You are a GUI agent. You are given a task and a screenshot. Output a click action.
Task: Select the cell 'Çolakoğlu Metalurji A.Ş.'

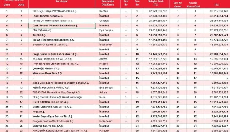coord(62,68)
